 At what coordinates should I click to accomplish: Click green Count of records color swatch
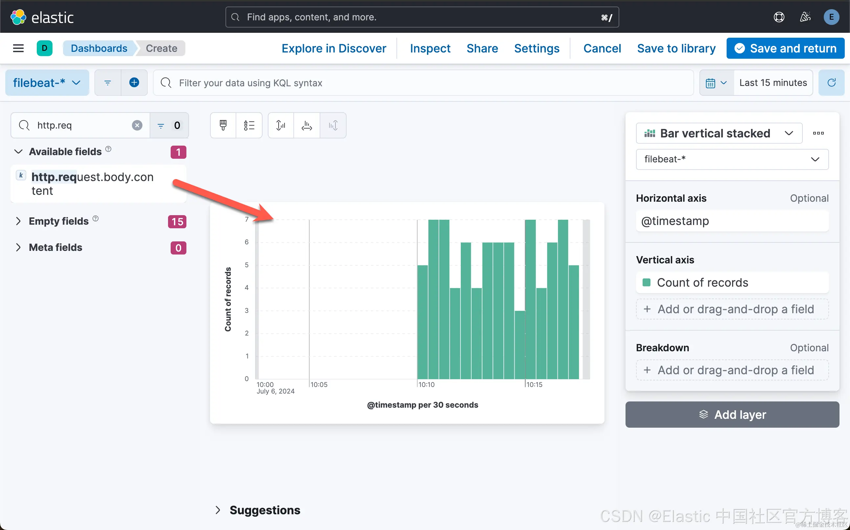click(646, 282)
